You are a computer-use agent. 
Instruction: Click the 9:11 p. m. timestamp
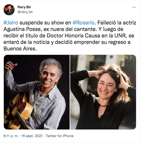click(11, 136)
